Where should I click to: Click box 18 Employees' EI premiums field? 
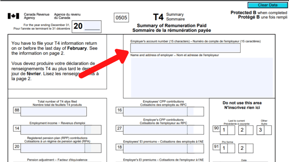155,148
